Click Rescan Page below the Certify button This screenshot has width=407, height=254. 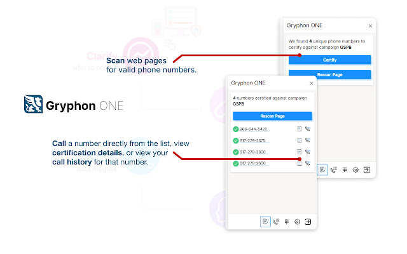click(329, 75)
